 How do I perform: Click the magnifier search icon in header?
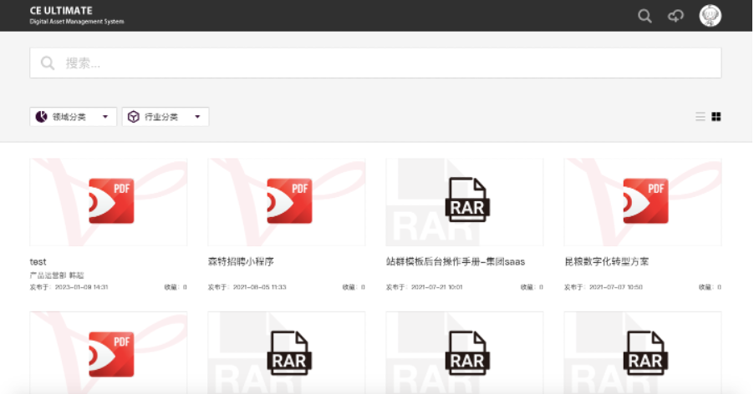click(644, 17)
